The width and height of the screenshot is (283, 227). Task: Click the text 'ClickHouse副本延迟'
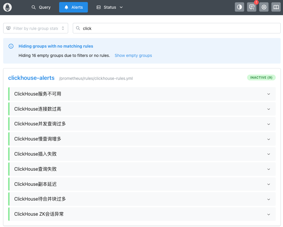(35, 184)
